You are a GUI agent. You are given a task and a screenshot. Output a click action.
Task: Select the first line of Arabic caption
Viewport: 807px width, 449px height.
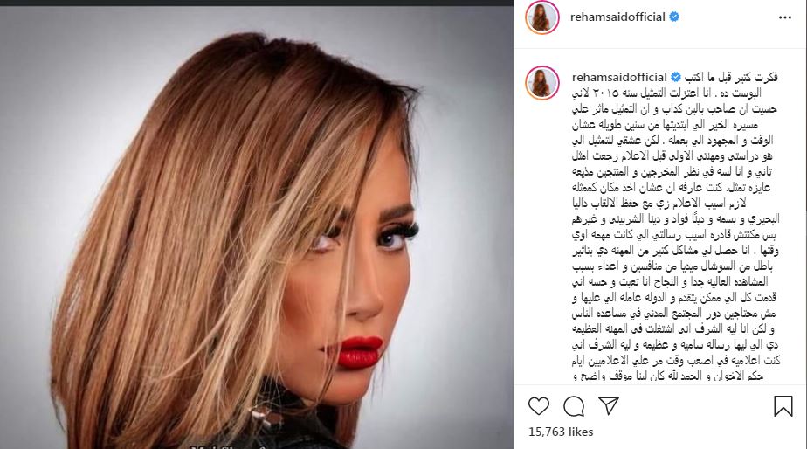click(x=731, y=77)
